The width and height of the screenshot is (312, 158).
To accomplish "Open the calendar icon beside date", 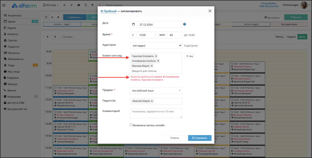I will tap(133, 24).
